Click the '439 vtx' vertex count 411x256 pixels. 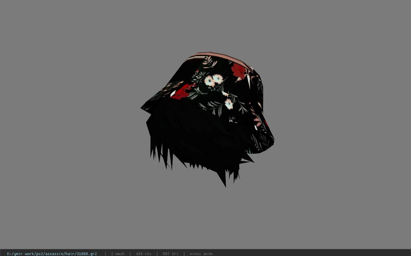point(144,254)
